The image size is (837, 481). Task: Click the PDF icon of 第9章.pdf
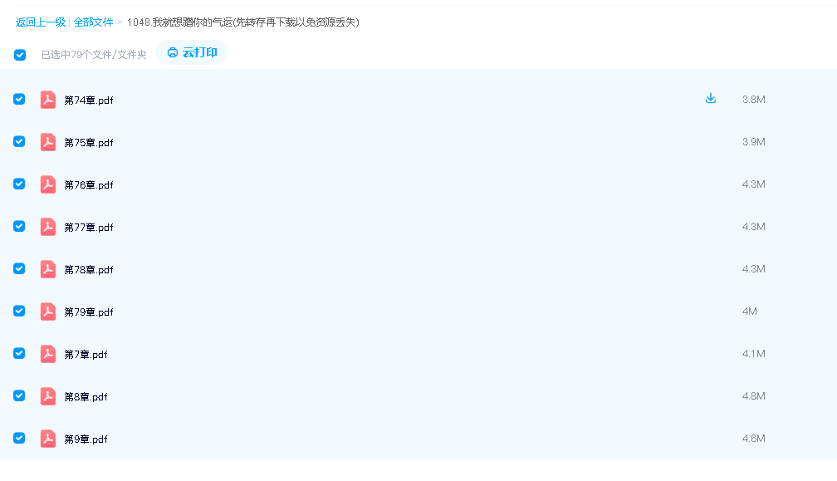[48, 439]
